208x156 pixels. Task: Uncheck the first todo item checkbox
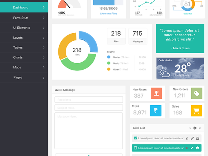pyautogui.click(x=136, y=138)
